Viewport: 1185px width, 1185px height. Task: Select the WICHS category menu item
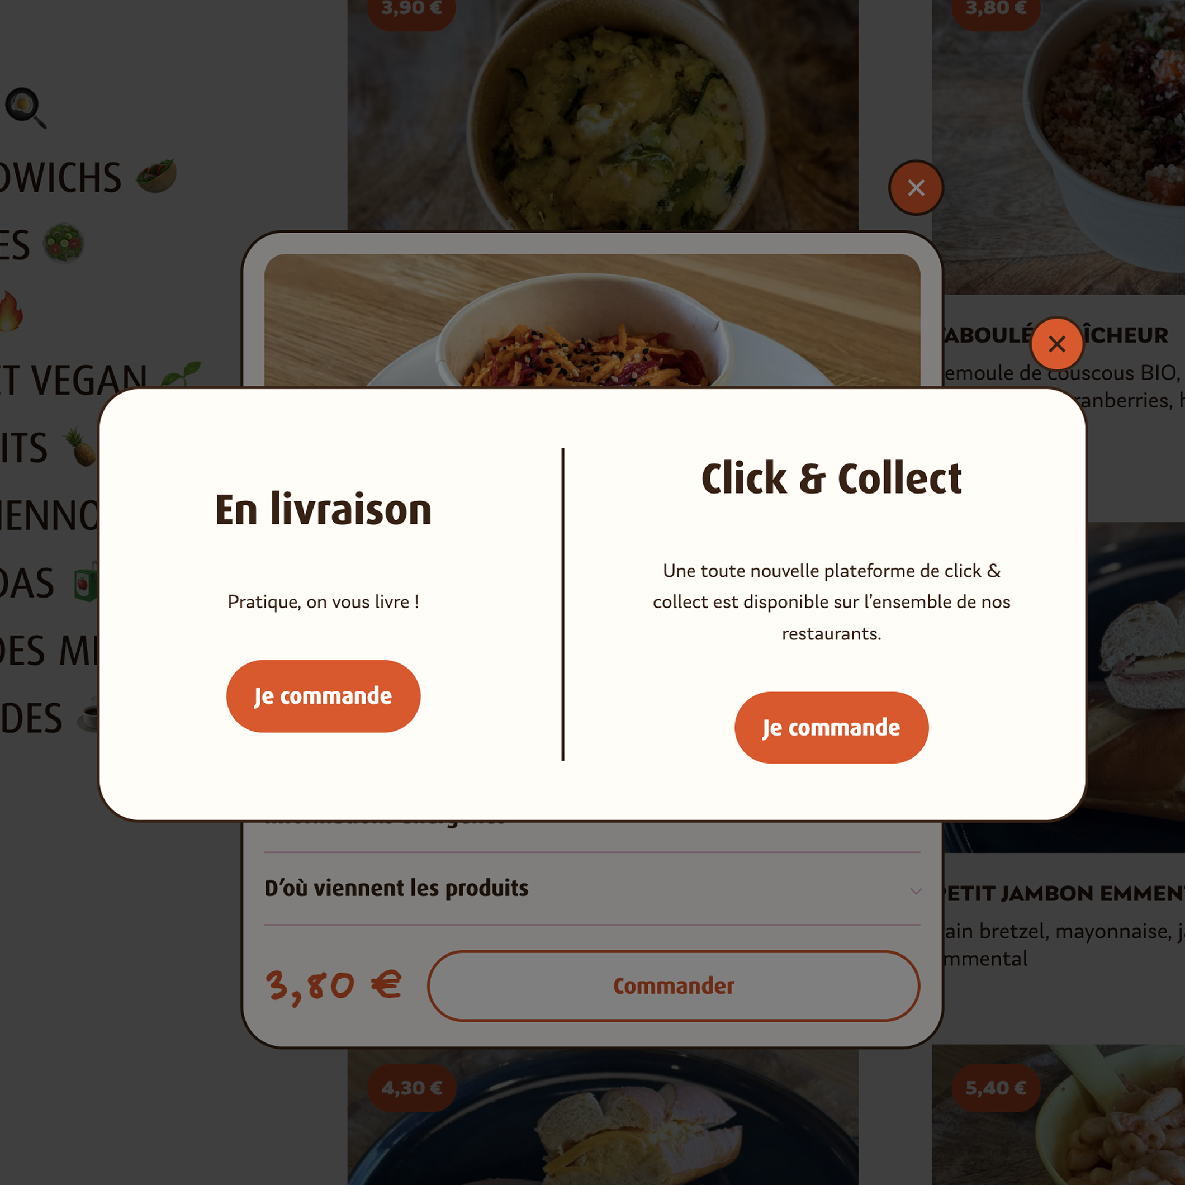61,178
